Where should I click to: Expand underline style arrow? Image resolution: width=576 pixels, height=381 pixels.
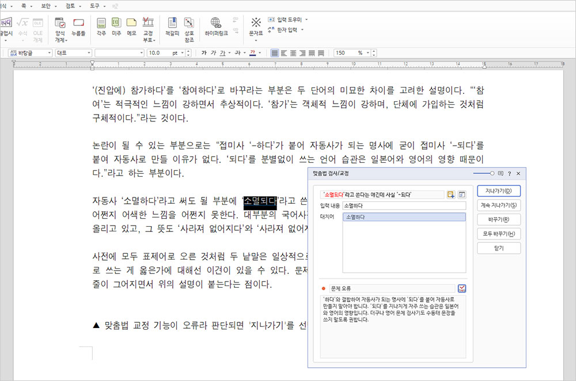point(230,53)
